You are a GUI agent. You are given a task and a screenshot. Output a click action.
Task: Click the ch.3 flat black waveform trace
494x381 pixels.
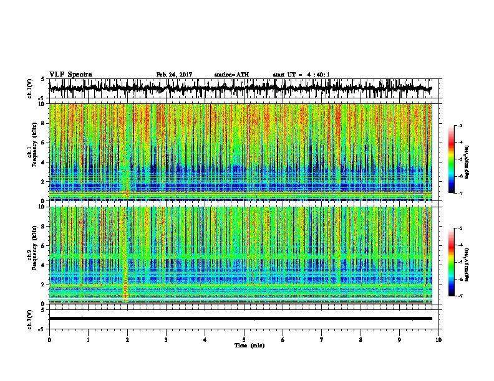[x=240, y=319]
